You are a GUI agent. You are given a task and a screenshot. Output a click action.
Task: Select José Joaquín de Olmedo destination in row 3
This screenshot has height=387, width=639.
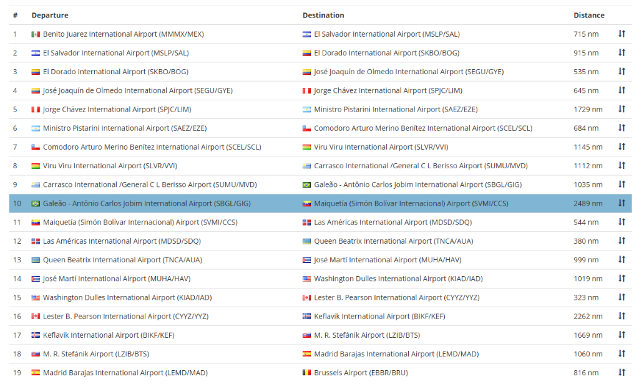click(409, 72)
